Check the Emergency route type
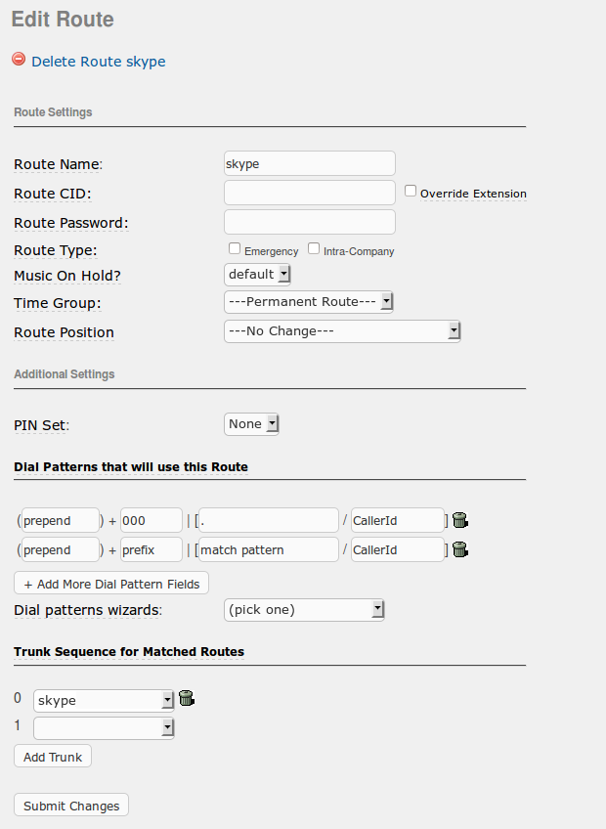This screenshot has height=829, width=606. click(235, 249)
